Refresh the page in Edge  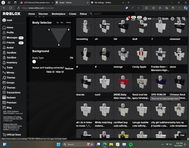coord(11,8)
